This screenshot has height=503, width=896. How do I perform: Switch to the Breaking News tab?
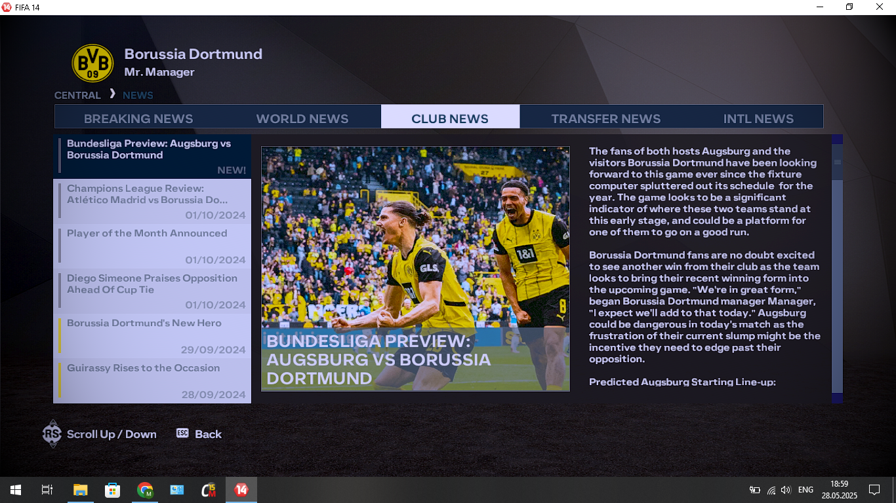click(x=138, y=119)
